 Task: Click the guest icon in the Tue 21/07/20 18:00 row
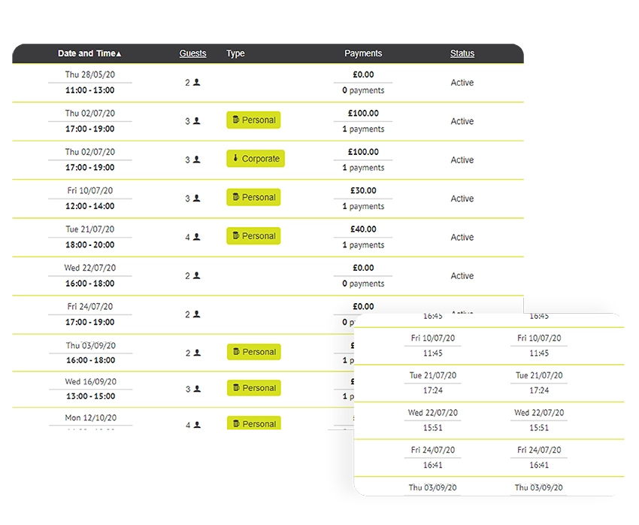pyautogui.click(x=197, y=237)
